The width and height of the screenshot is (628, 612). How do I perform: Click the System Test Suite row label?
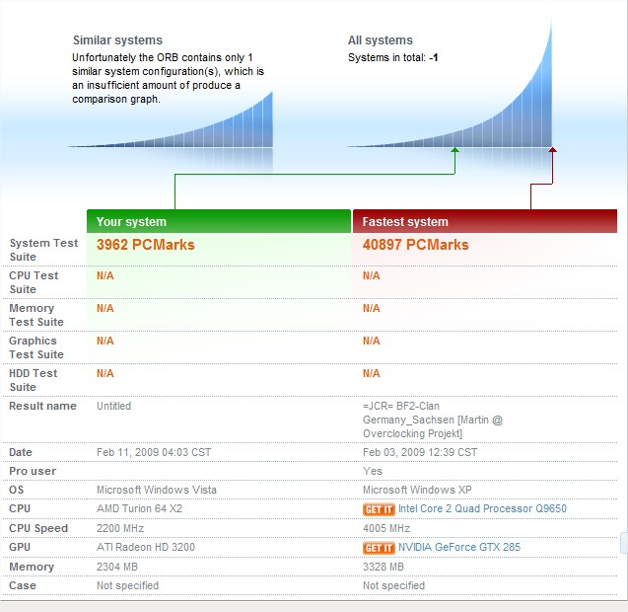pyautogui.click(x=43, y=250)
